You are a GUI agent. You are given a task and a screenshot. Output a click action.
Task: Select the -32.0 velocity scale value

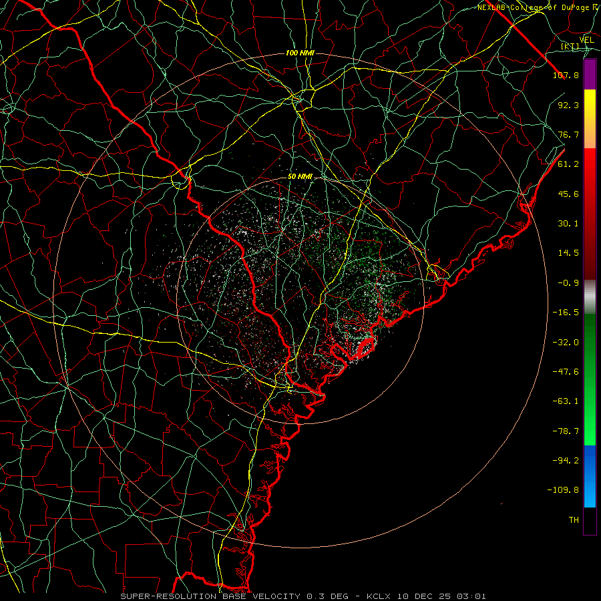point(566,343)
